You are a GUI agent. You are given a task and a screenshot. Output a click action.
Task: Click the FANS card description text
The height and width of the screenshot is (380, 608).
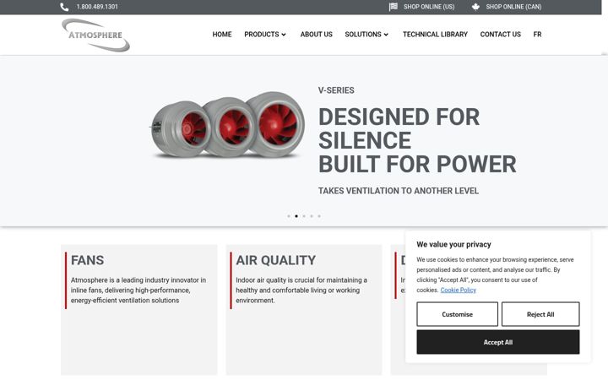click(x=138, y=290)
